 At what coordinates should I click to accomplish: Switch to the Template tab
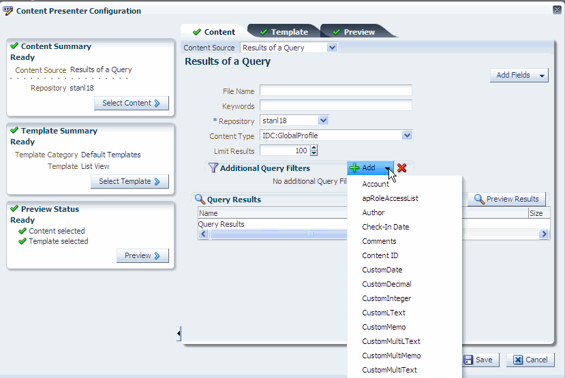(x=284, y=32)
